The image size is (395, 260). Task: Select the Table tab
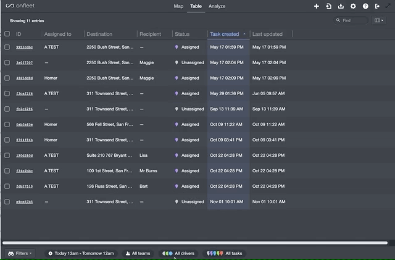196,6
